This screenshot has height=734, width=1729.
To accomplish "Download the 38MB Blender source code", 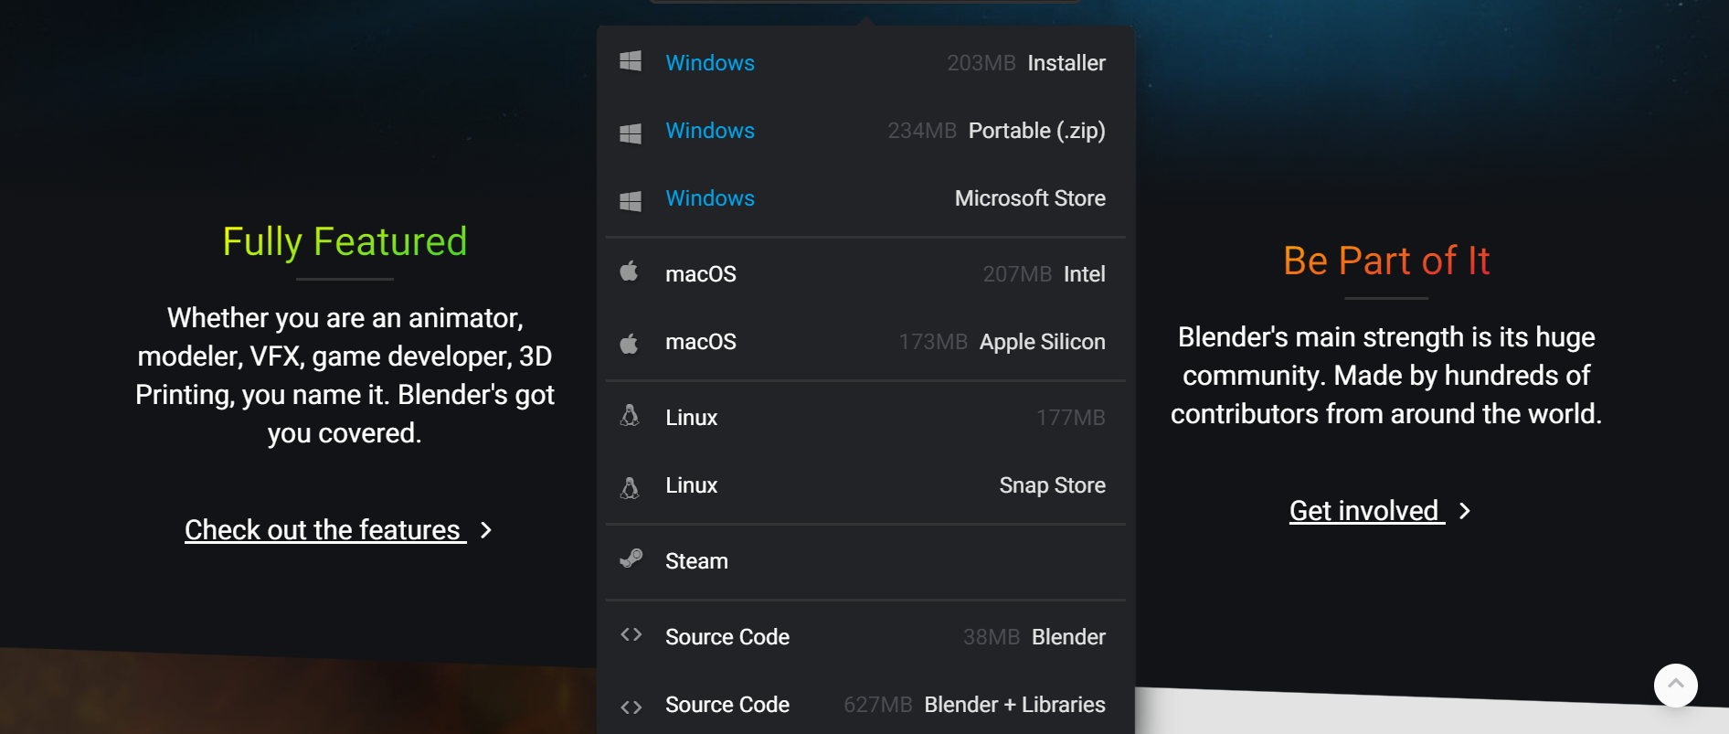I will [865, 637].
